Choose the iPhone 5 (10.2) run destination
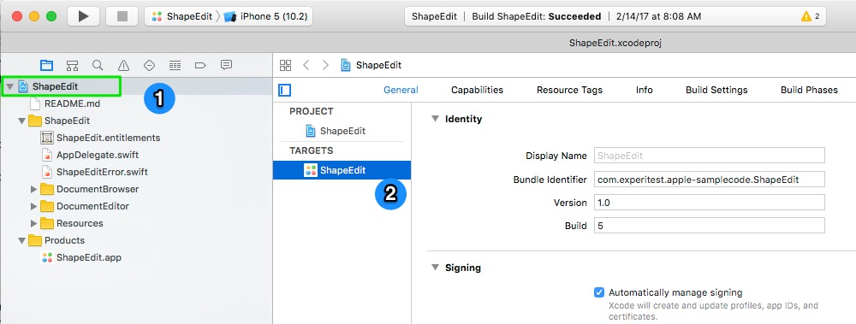Viewport: 856px width, 324px height. 266,16
